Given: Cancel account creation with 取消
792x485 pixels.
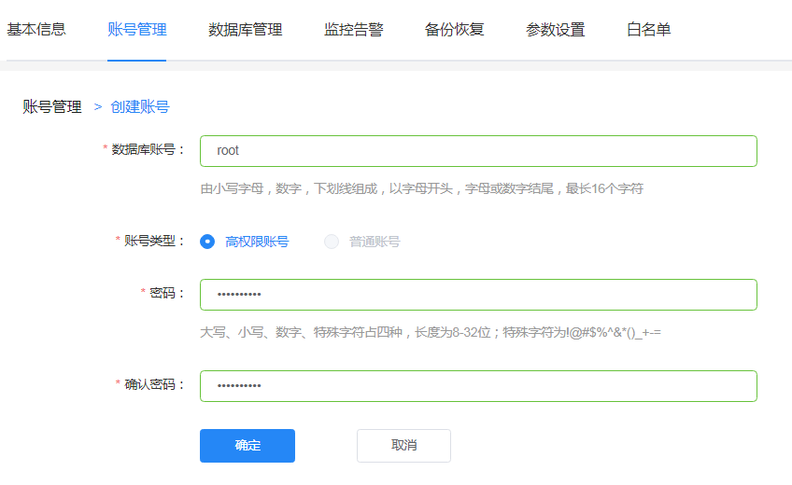Looking at the screenshot, I should click(403, 445).
